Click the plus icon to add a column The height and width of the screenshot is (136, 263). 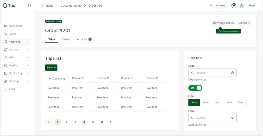click(50, 78)
